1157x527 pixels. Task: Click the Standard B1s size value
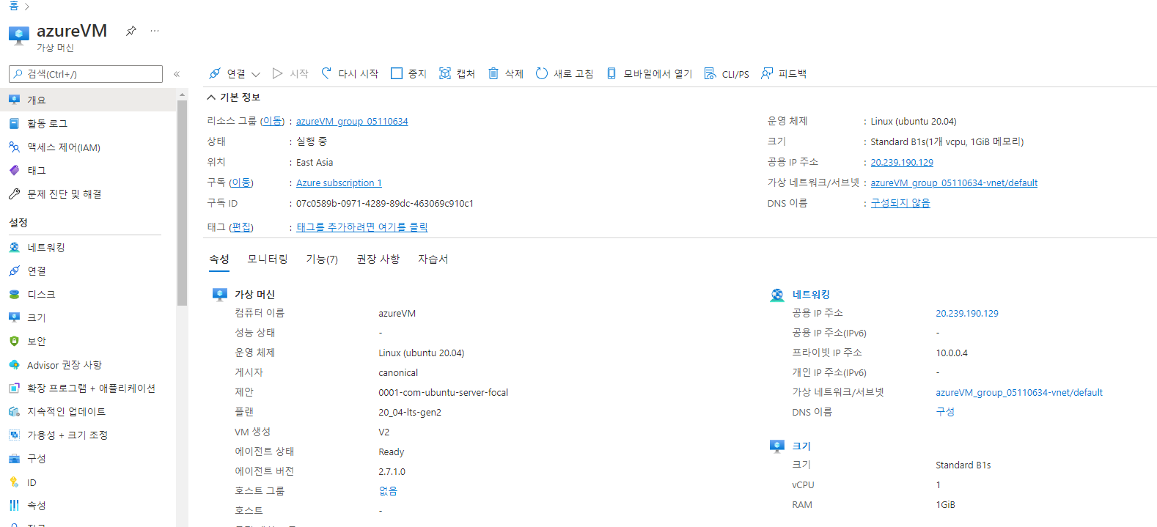963,465
